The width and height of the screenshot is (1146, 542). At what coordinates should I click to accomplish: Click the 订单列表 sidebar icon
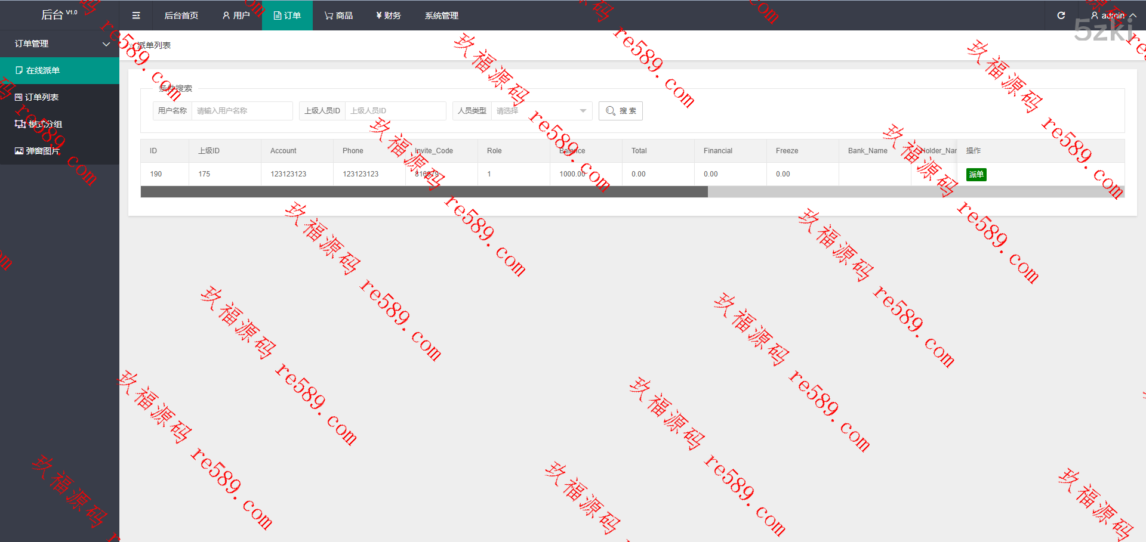point(19,97)
